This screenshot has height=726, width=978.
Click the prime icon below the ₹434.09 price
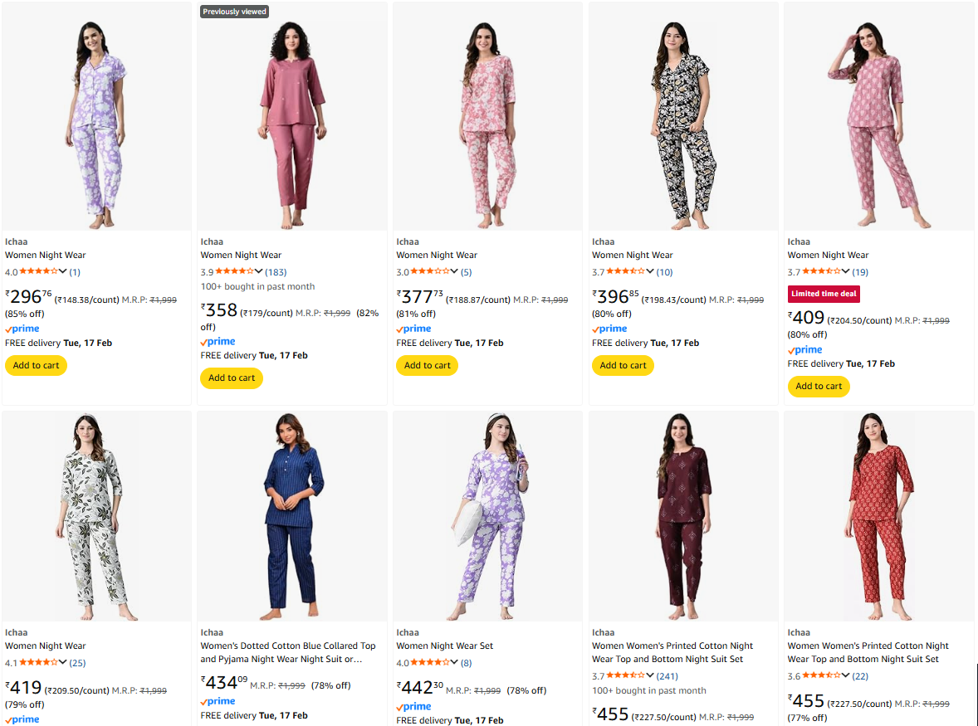point(218,702)
